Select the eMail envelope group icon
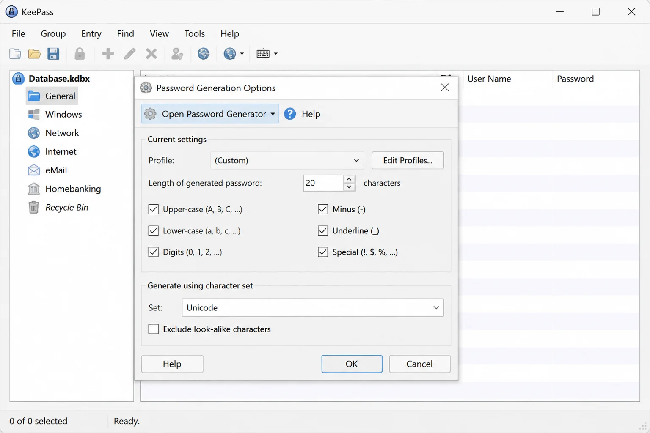 click(34, 170)
